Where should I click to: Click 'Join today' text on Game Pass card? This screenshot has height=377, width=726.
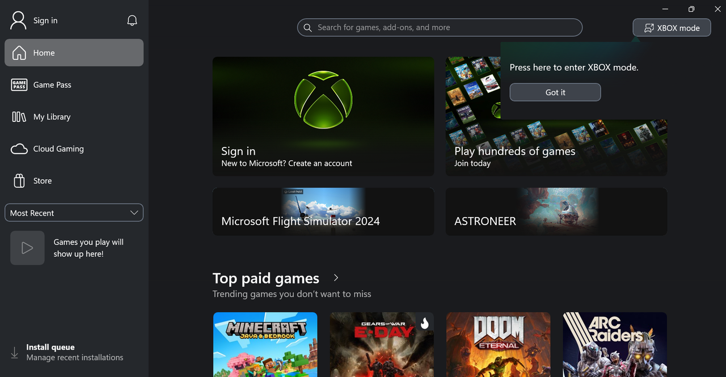[472, 163]
